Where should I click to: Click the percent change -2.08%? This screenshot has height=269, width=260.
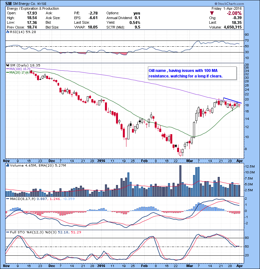234,13
